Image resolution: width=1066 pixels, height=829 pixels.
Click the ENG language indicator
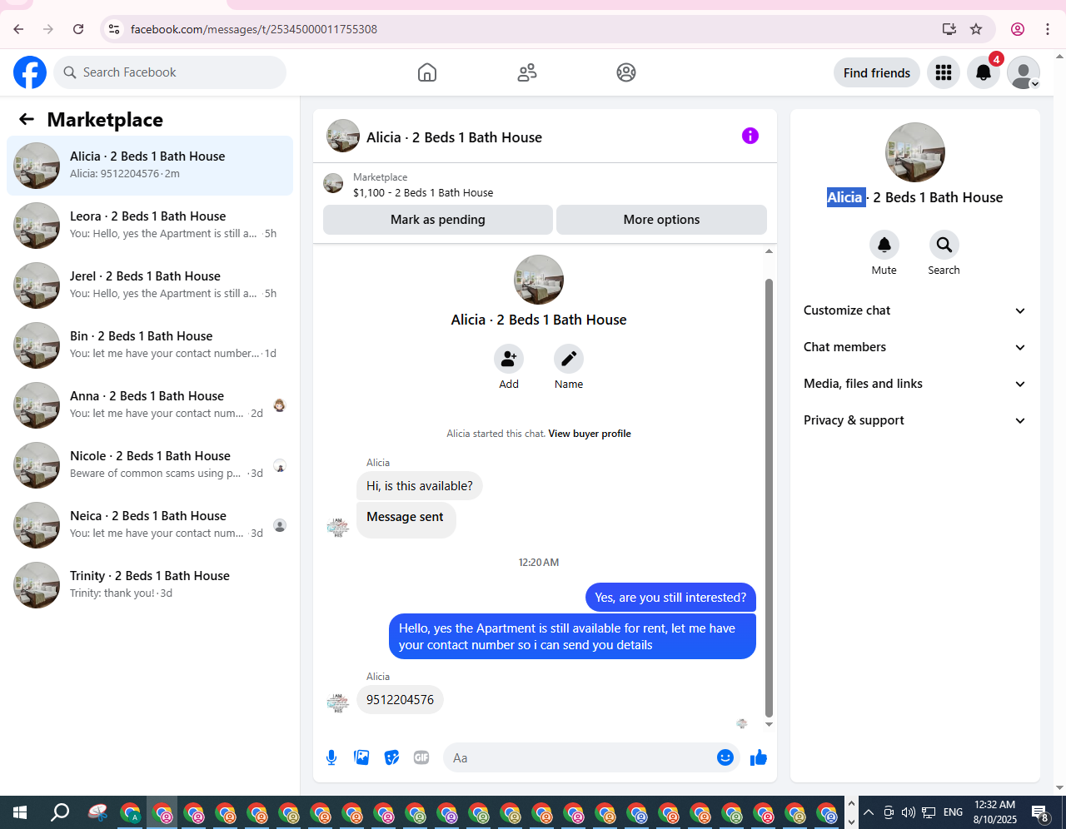tap(954, 812)
